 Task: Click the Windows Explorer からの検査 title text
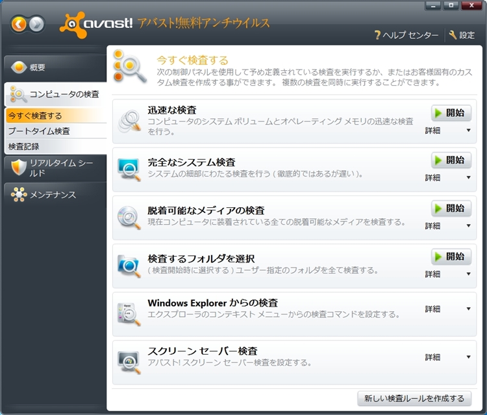[x=213, y=303]
